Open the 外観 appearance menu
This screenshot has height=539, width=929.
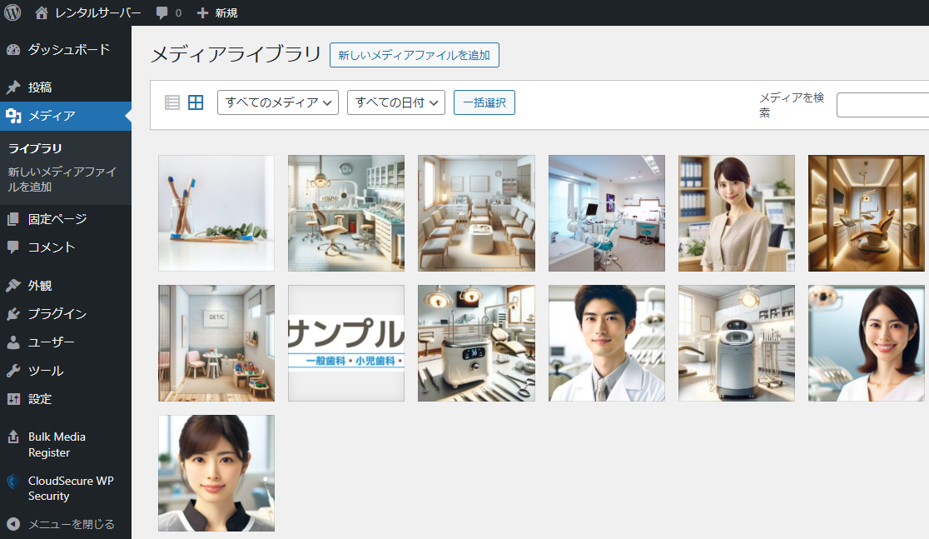coord(40,286)
